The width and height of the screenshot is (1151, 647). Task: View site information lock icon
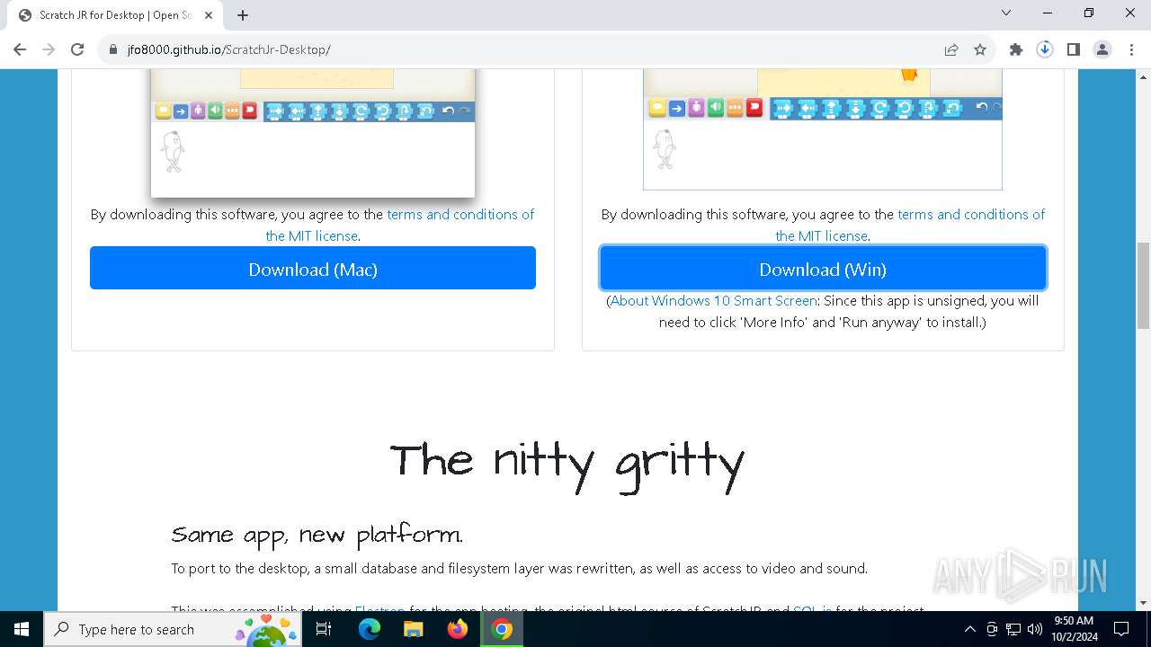113,50
